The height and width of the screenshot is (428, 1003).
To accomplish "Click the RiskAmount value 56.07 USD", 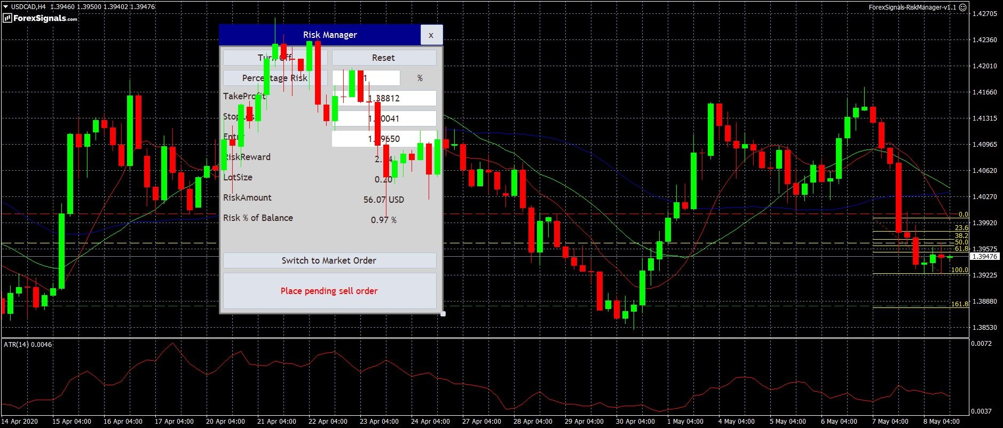I will point(384,200).
